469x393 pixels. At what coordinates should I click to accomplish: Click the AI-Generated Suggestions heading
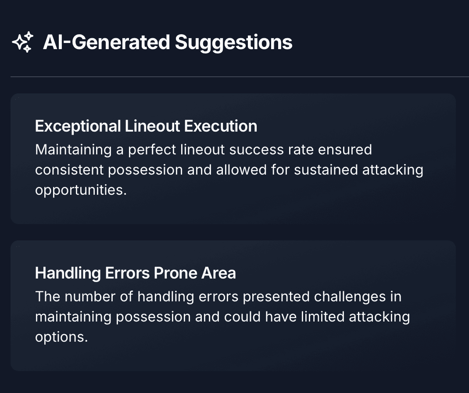point(168,43)
